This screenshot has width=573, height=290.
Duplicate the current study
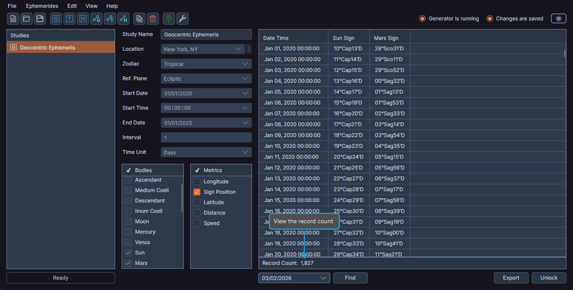point(139,19)
